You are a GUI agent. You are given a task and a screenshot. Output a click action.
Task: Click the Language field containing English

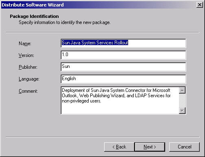[123, 79]
